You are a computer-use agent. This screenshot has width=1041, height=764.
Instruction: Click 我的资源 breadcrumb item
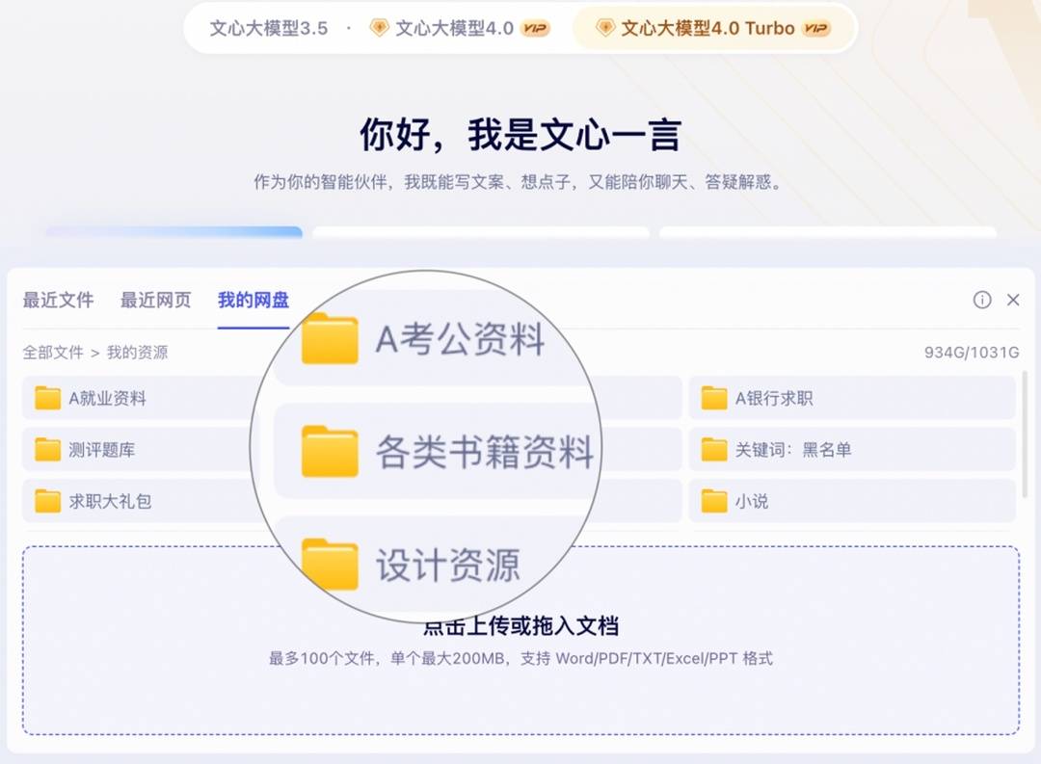click(x=137, y=353)
